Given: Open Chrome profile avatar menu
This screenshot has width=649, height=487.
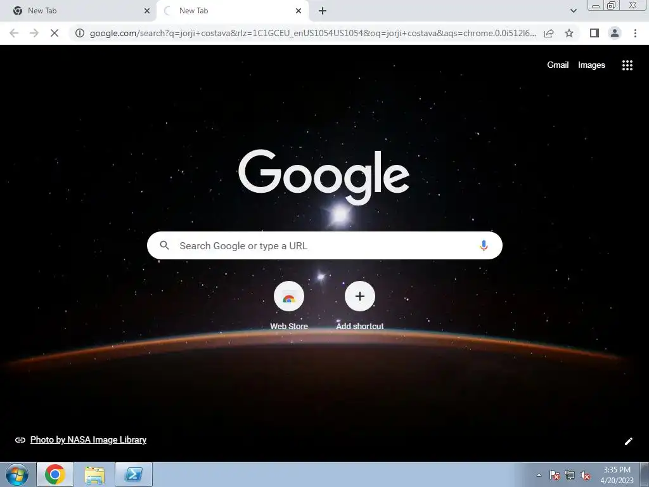Looking at the screenshot, I should pyautogui.click(x=615, y=33).
